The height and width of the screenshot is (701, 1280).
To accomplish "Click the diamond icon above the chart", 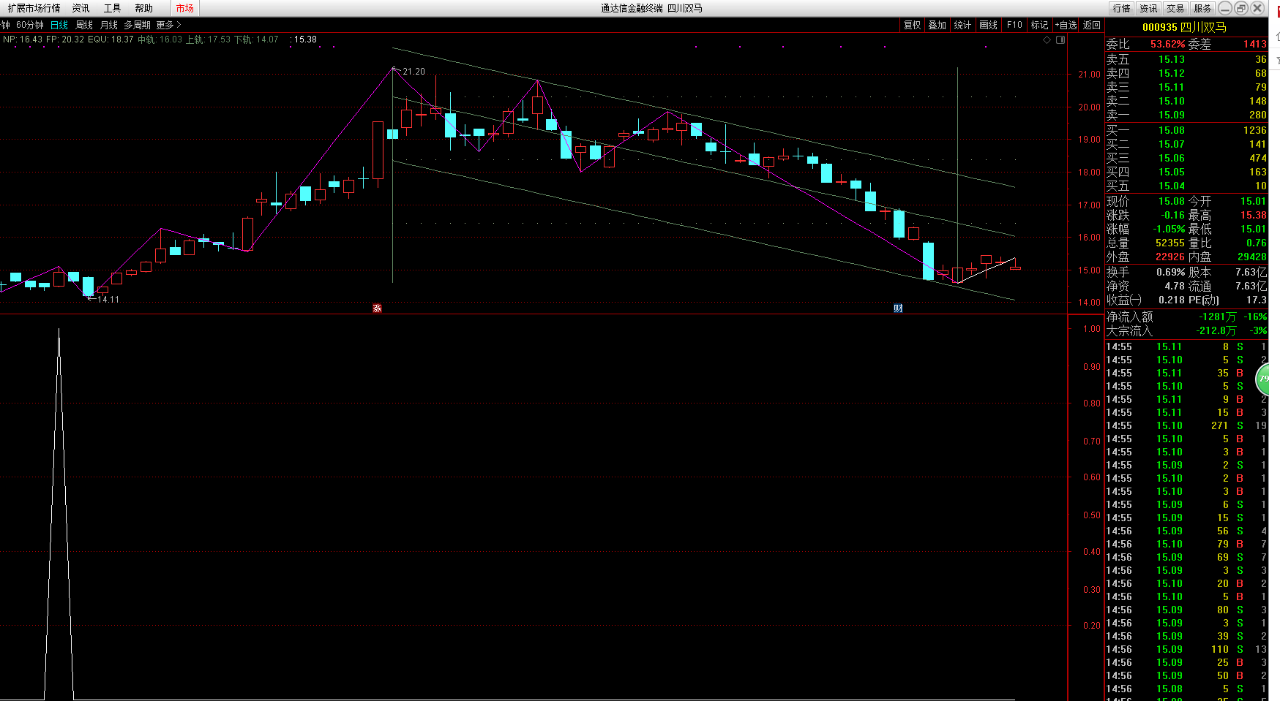I will pos(1047,39).
